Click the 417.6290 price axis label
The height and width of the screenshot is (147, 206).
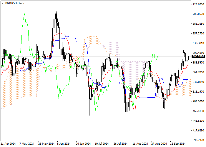point(198,131)
